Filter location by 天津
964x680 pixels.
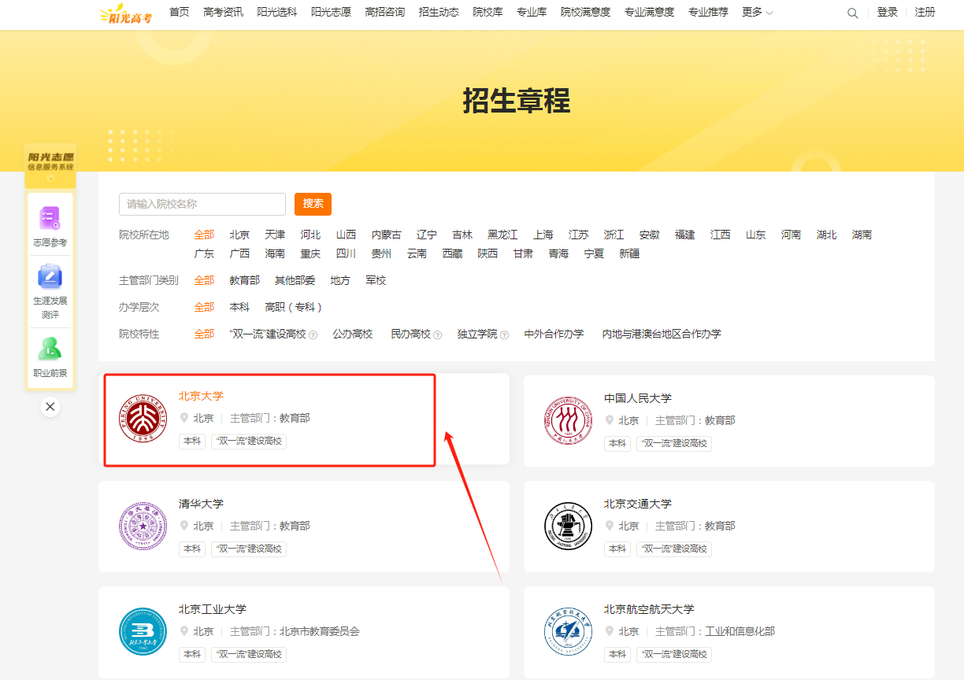pyautogui.click(x=275, y=235)
